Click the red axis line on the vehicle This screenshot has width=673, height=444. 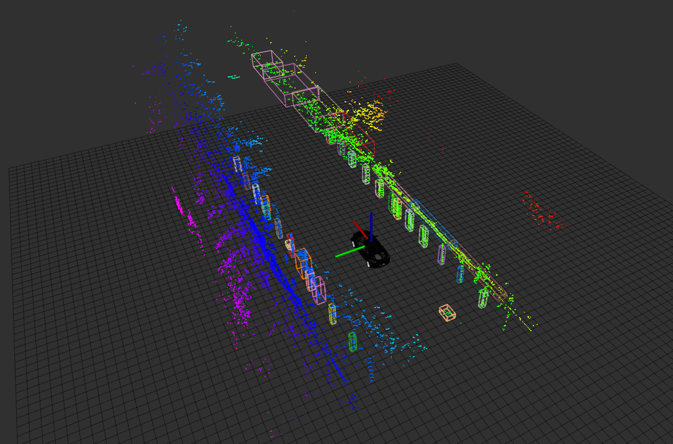[360, 229]
